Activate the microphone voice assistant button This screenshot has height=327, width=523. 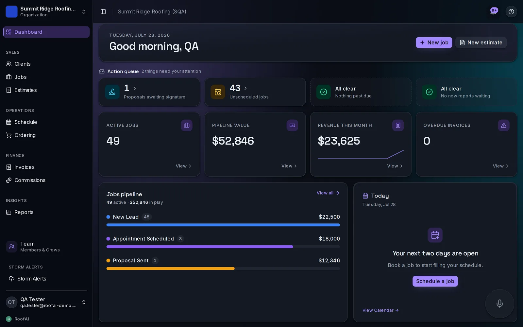pos(499,303)
